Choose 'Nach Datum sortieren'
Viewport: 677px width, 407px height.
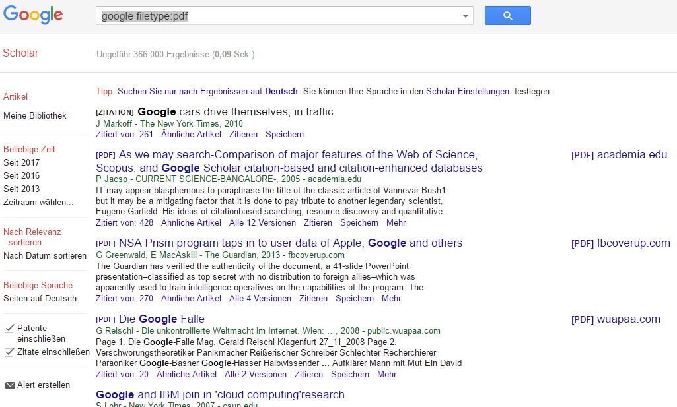click(x=45, y=256)
